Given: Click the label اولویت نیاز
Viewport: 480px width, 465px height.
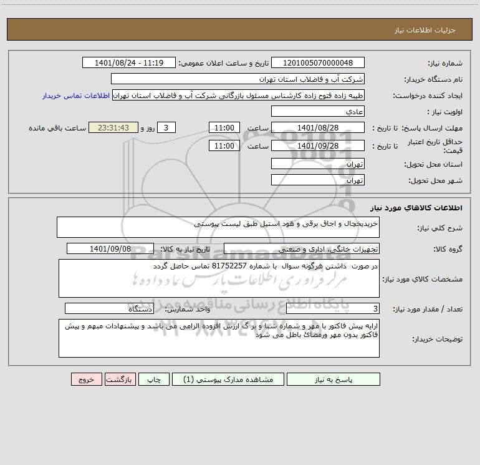Looking at the screenshot, I should (445, 112).
